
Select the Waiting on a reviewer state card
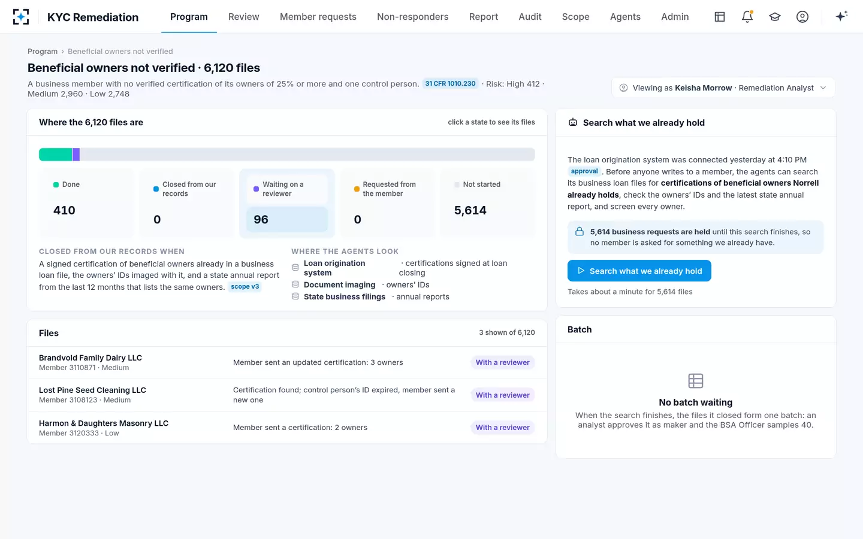point(287,204)
